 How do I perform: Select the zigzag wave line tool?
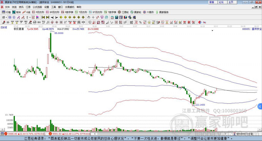click(x=112, y=22)
